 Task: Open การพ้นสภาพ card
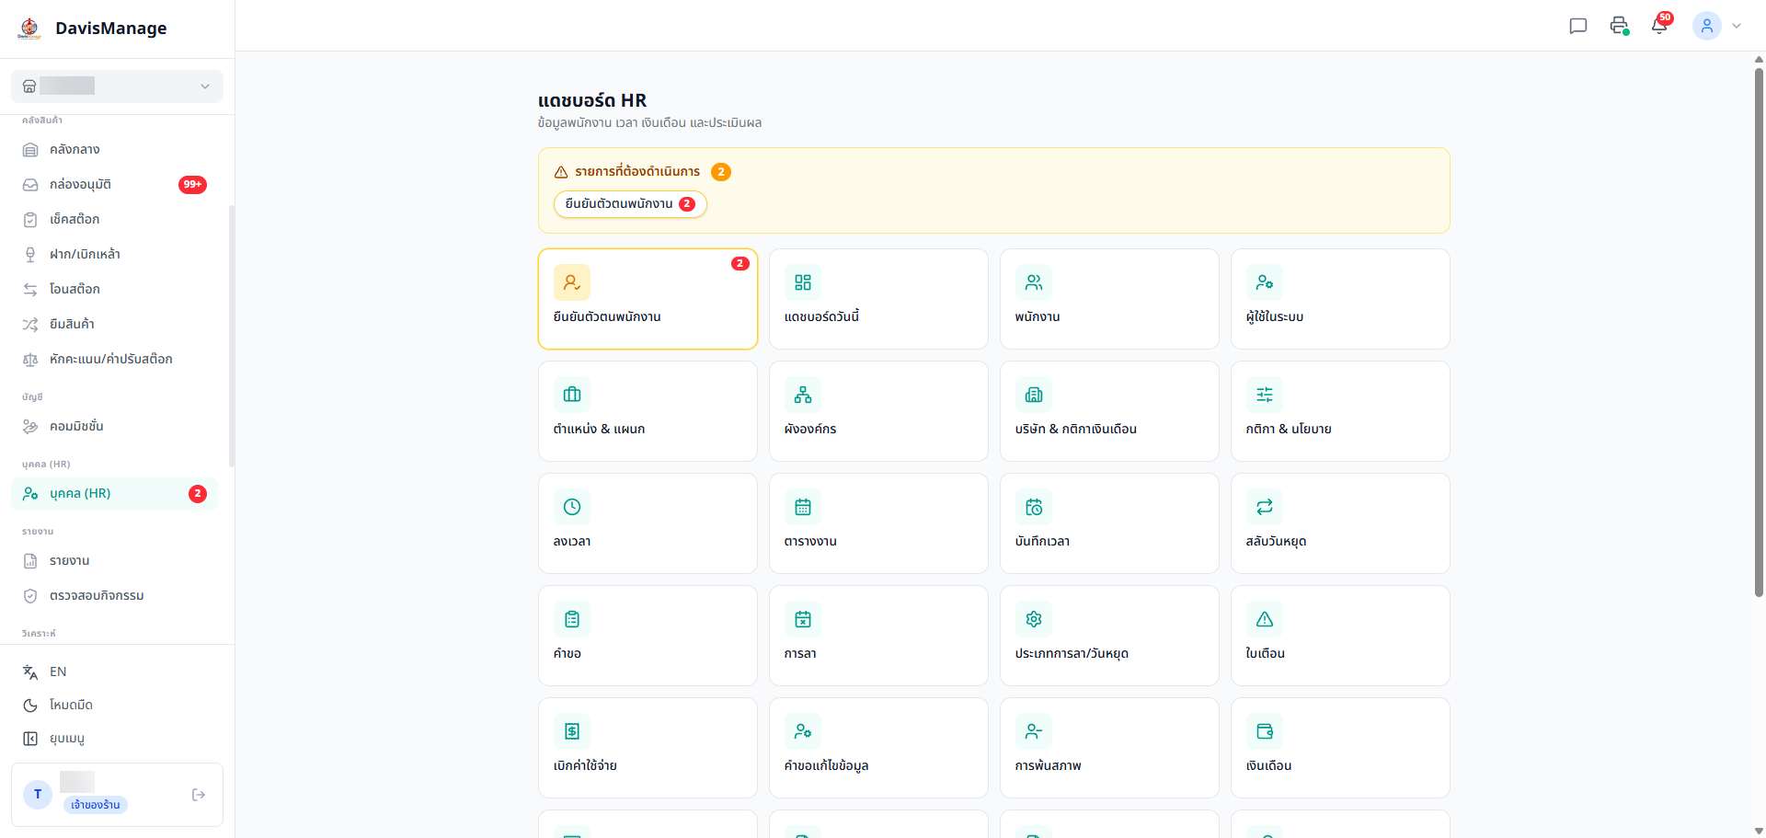coord(1109,748)
